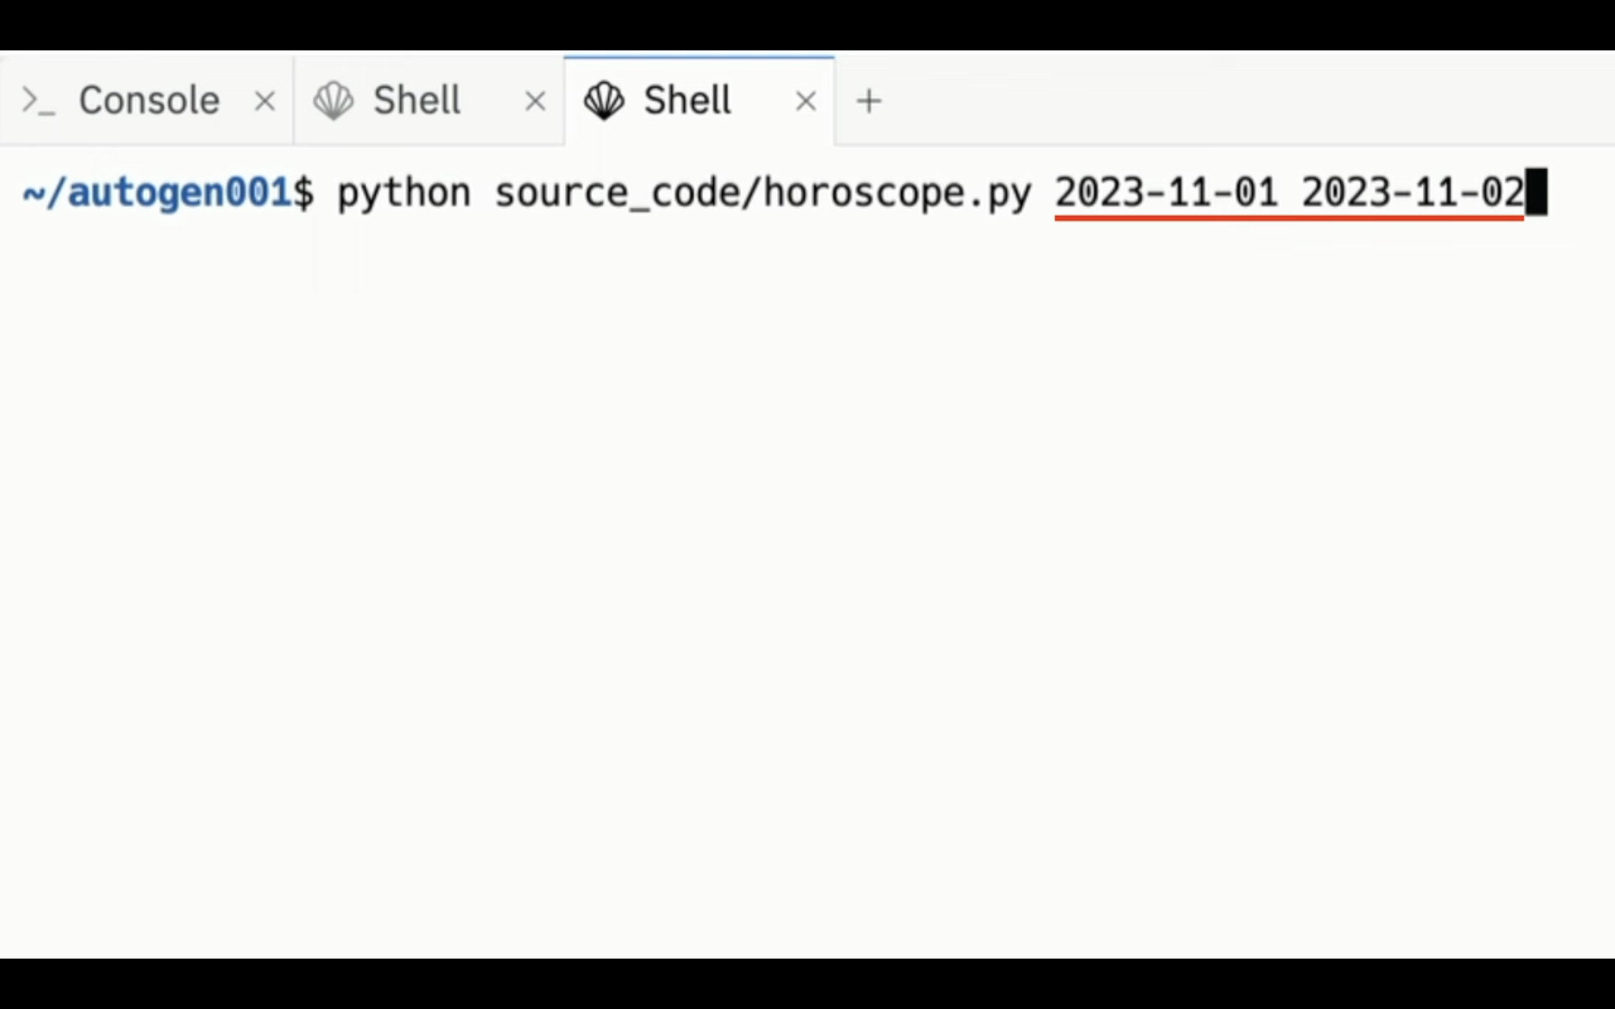
Task: Click the gray shell icon on inactive Shell tab
Action: point(334,101)
